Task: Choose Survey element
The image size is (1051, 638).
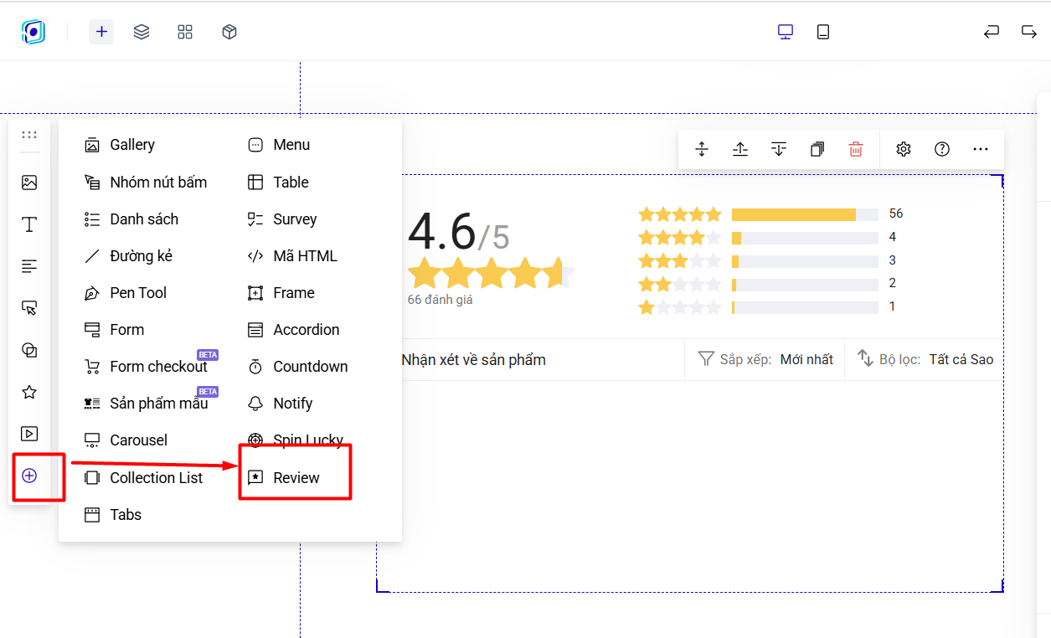Action: pos(282,219)
